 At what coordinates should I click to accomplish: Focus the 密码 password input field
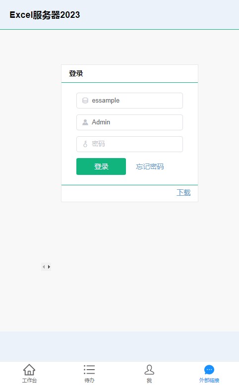pyautogui.click(x=129, y=144)
